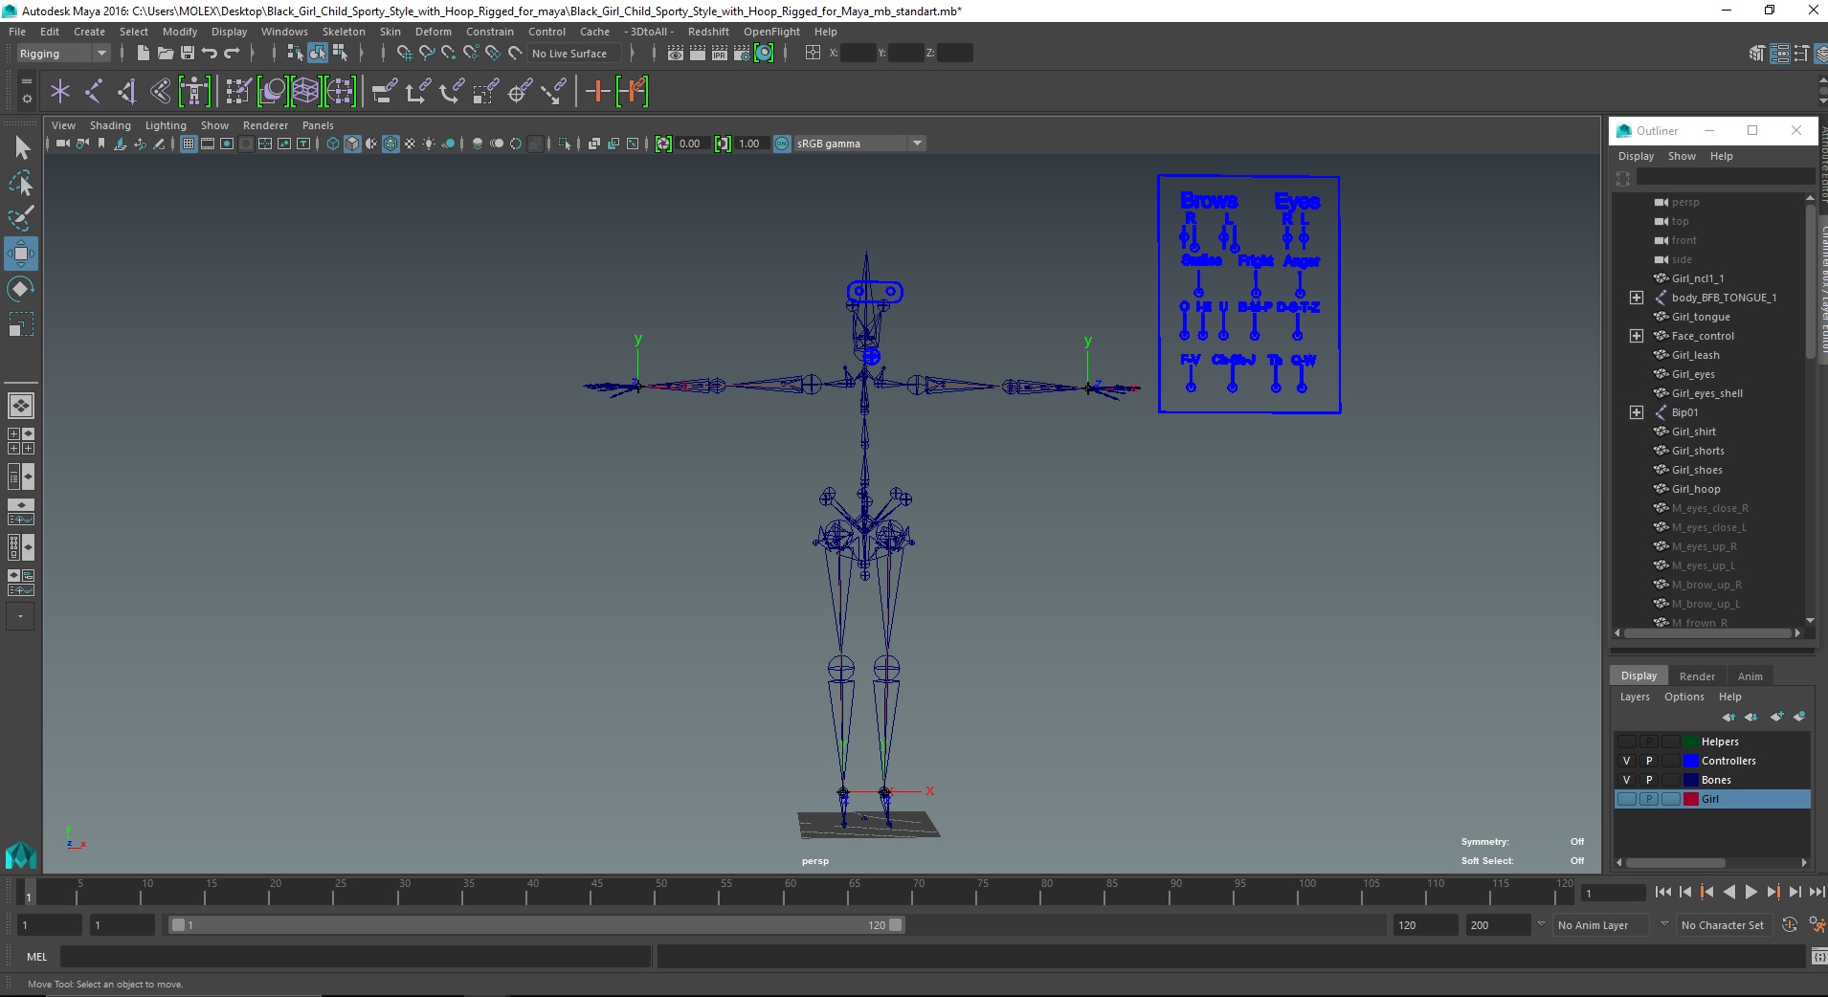Image resolution: width=1828 pixels, height=997 pixels.
Task: Open the Rigging menu set dropdown
Action: (63, 54)
